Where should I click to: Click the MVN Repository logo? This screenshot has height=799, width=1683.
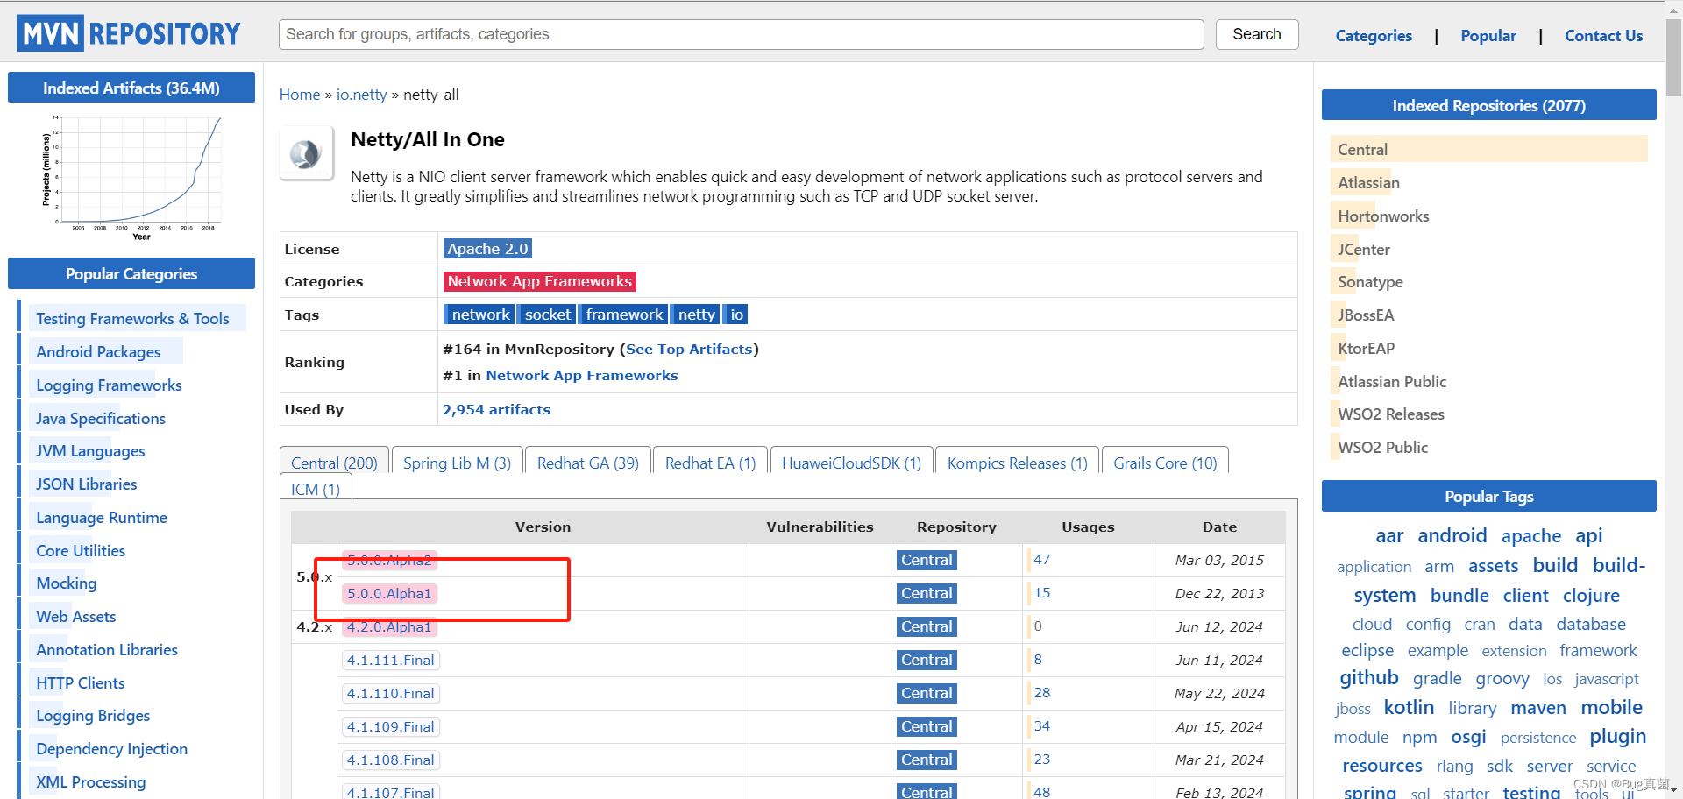point(129,33)
